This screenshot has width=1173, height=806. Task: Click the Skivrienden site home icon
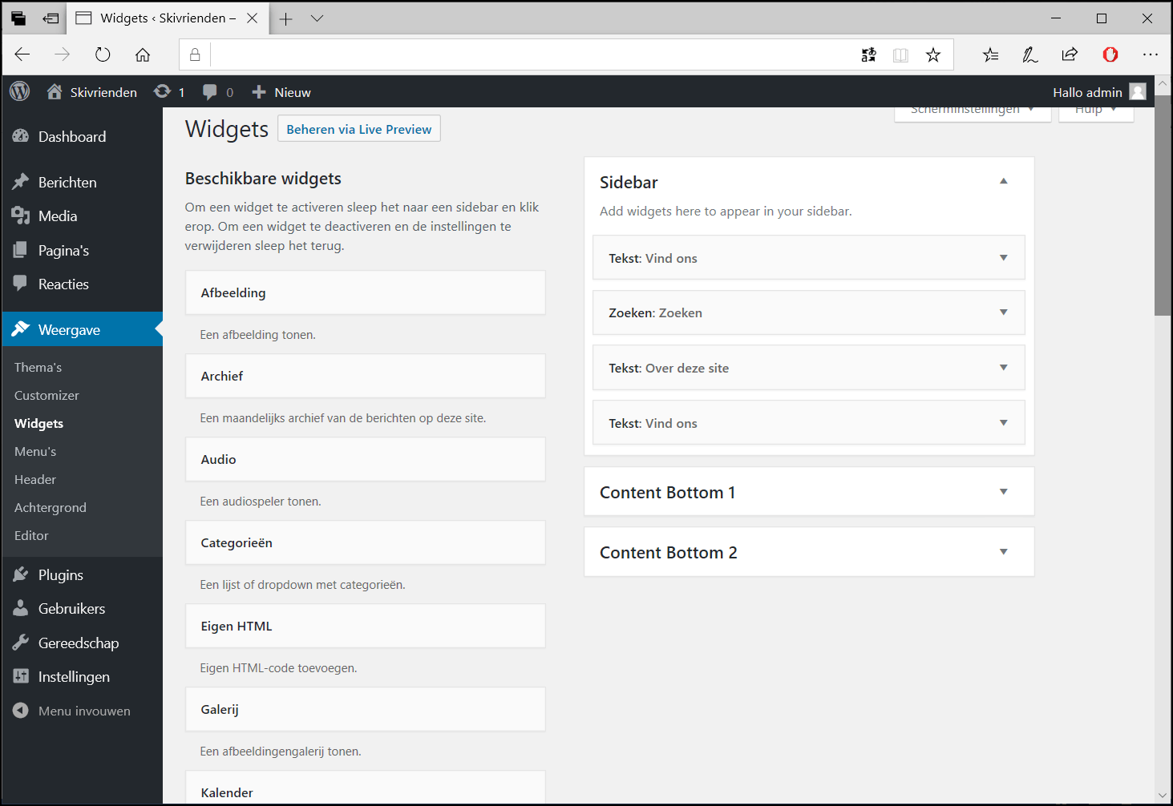pos(55,91)
